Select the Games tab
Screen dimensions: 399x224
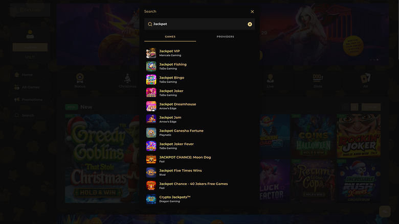click(x=170, y=37)
